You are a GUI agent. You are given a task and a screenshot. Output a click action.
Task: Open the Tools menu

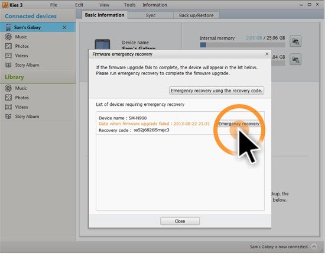coord(129,5)
